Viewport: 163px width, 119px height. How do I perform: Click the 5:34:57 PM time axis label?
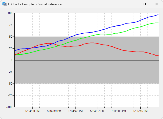coord(97,111)
